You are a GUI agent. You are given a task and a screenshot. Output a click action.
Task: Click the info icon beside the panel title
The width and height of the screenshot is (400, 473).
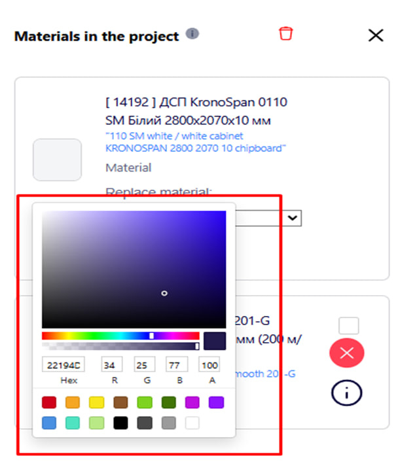click(x=192, y=34)
